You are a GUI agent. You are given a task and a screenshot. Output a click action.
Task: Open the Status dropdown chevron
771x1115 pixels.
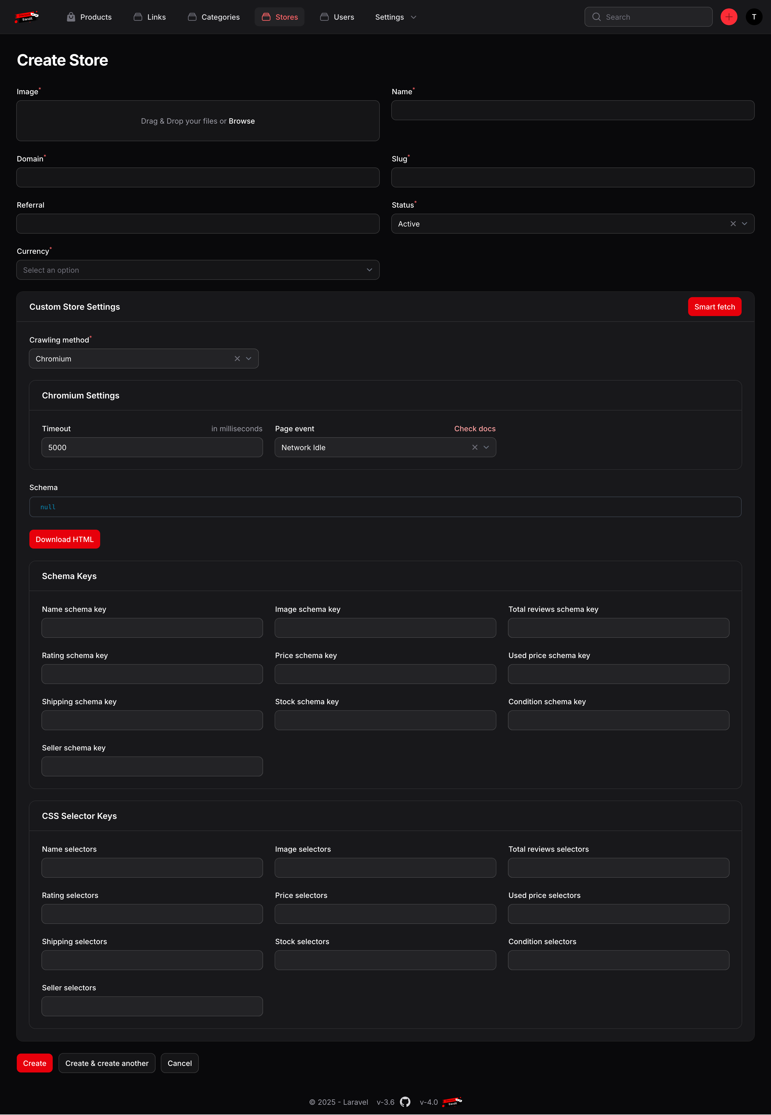point(745,224)
